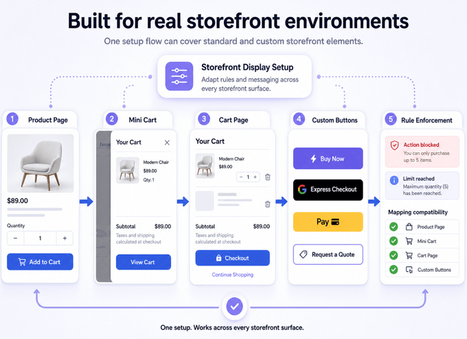Click the Request a Quote button

click(328, 255)
